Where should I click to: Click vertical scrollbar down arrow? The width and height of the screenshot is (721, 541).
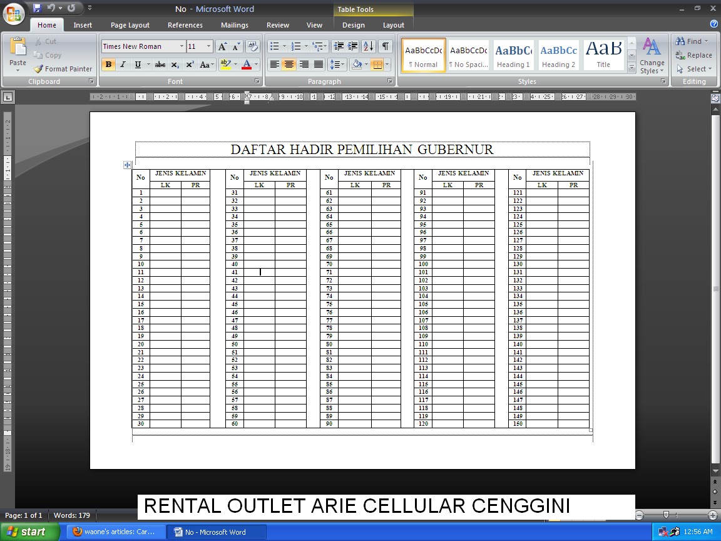tap(715, 471)
